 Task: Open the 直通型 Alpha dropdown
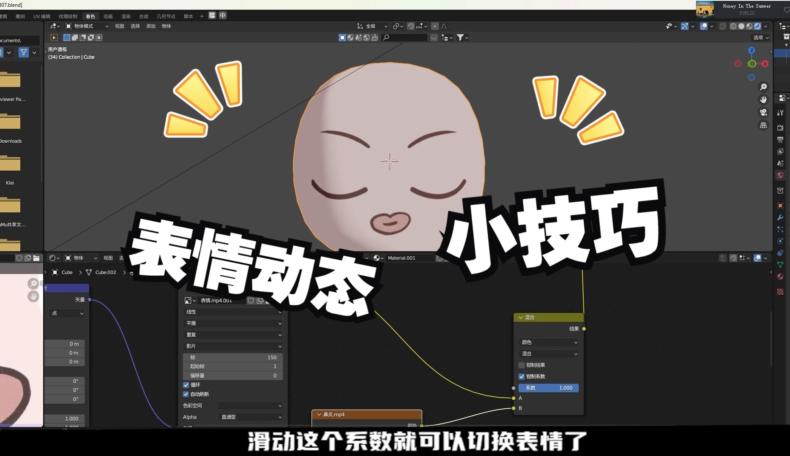250,417
